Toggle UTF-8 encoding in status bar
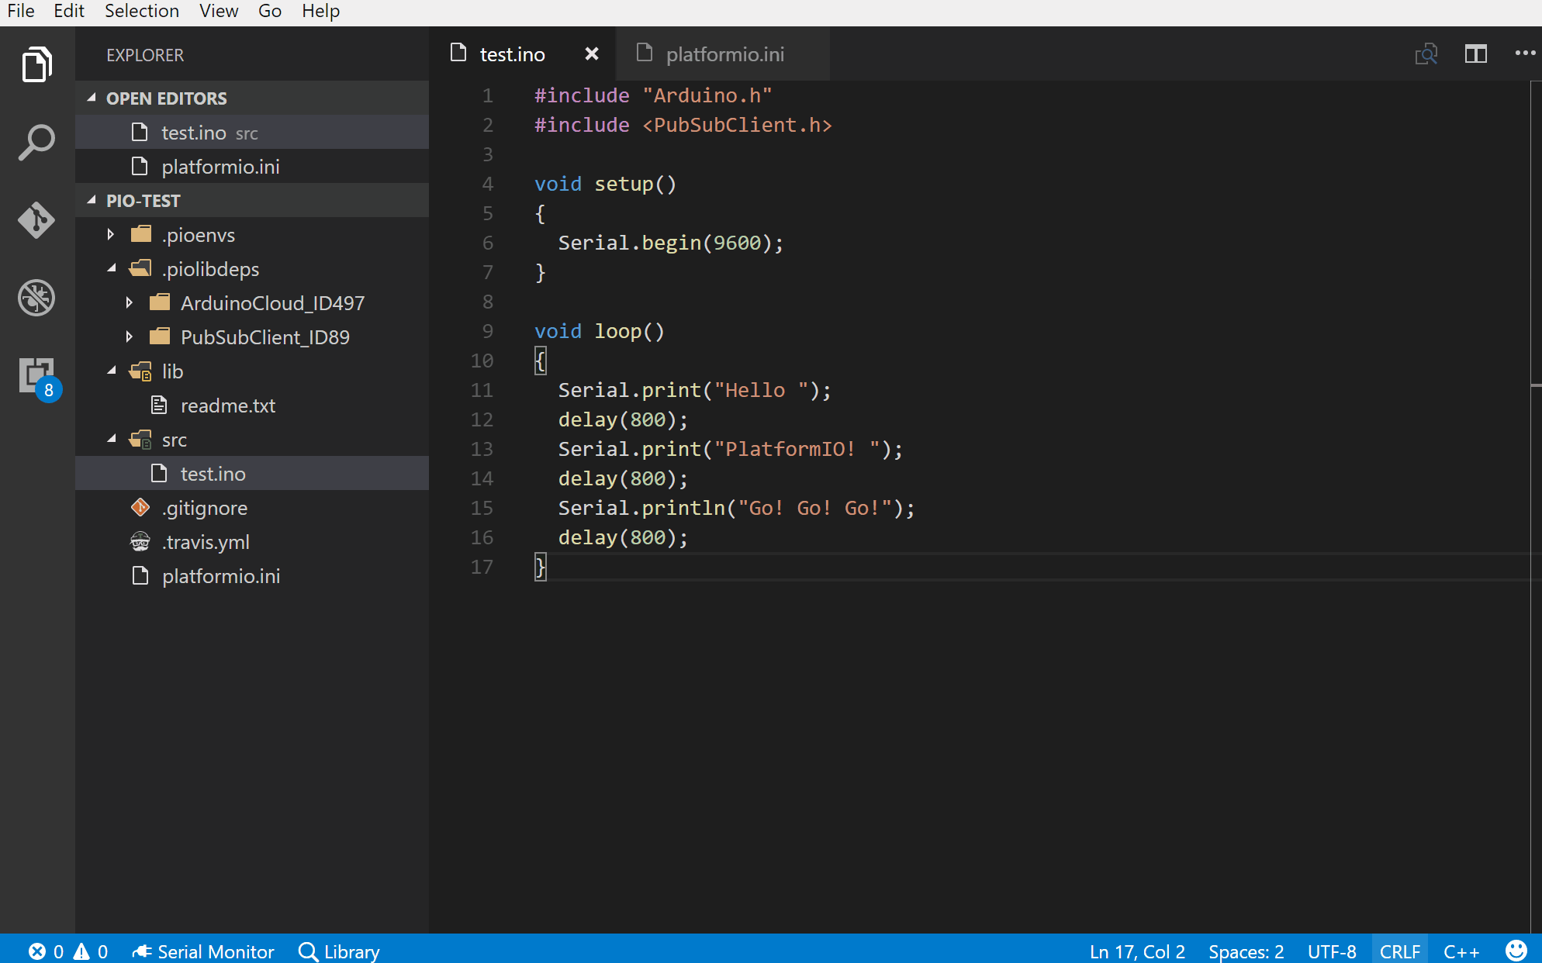This screenshot has height=963, width=1542. tap(1331, 951)
